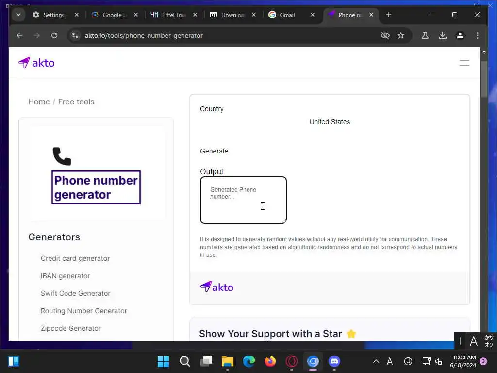Image resolution: width=497 pixels, height=373 pixels.
Task: Open Swift Code Generator link
Action: tap(75, 293)
